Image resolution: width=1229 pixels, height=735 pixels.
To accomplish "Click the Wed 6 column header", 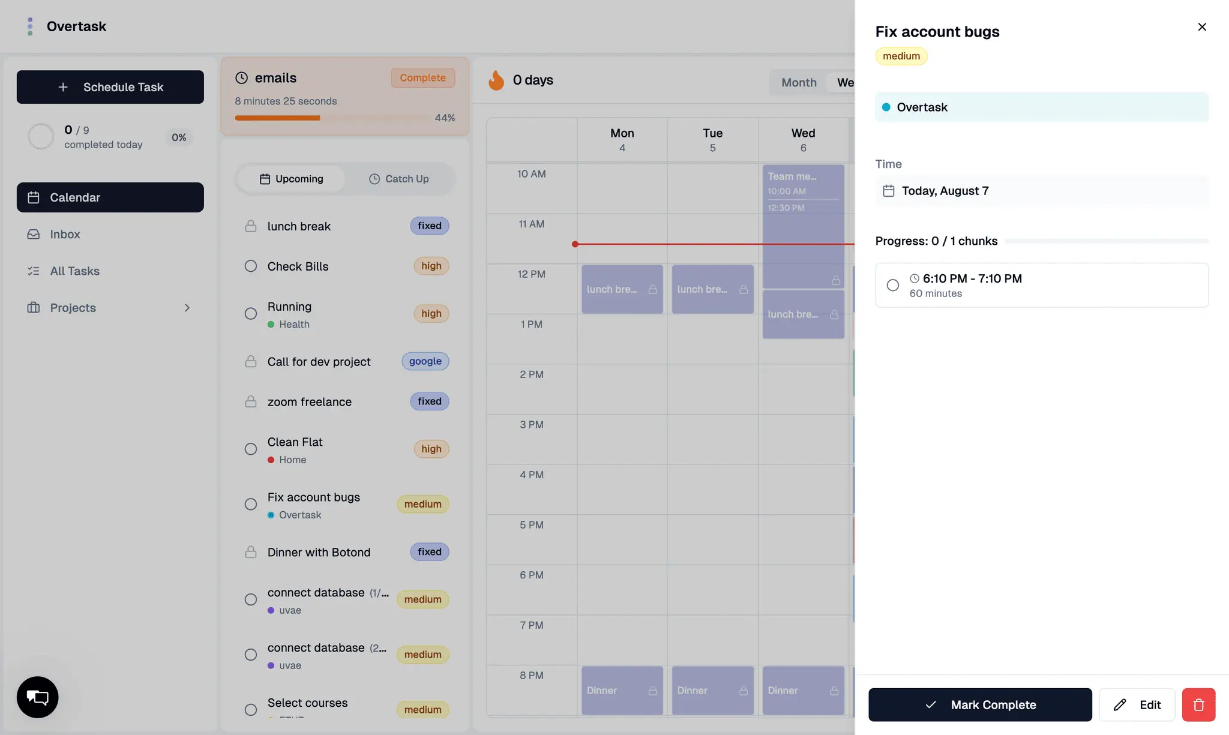I will 803,140.
